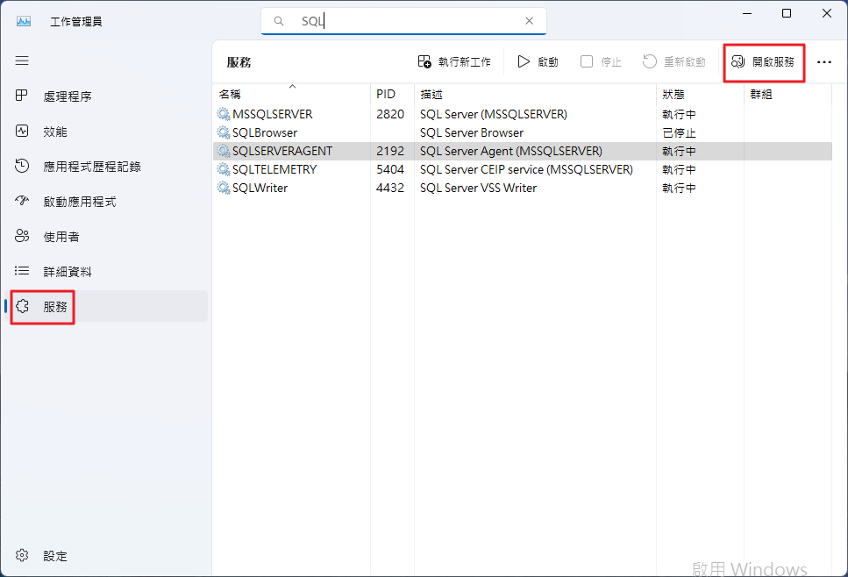Sort by the 名稱 column header
Screen dimensions: 848x577
click(x=291, y=94)
